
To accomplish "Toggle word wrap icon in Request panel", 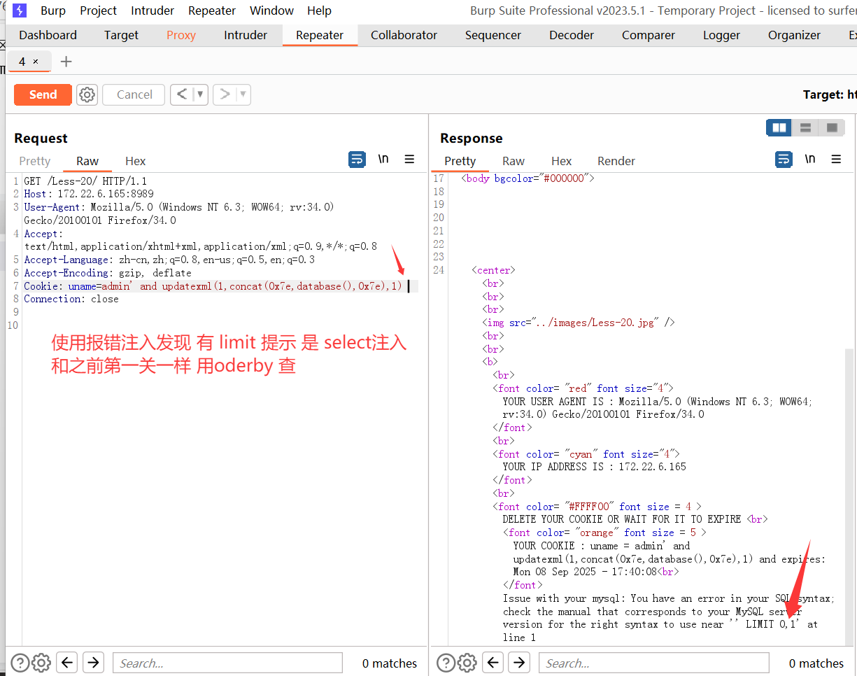I will pos(357,160).
